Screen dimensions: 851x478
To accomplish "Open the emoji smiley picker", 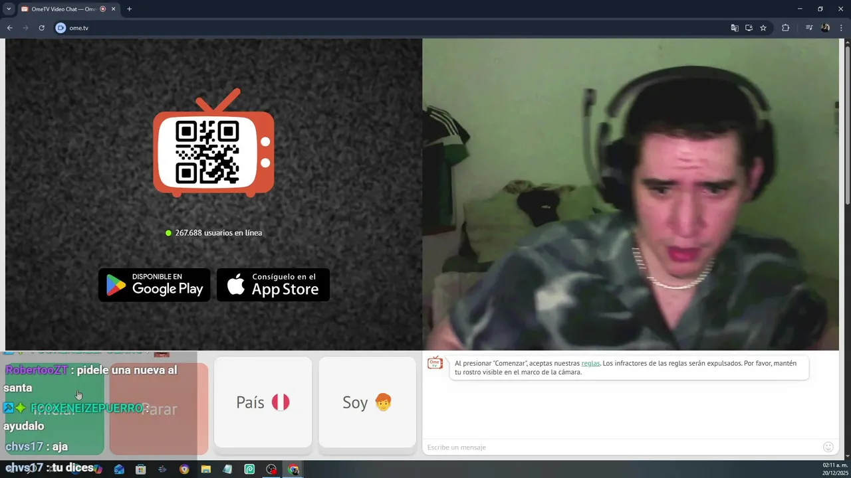I will click(x=828, y=447).
